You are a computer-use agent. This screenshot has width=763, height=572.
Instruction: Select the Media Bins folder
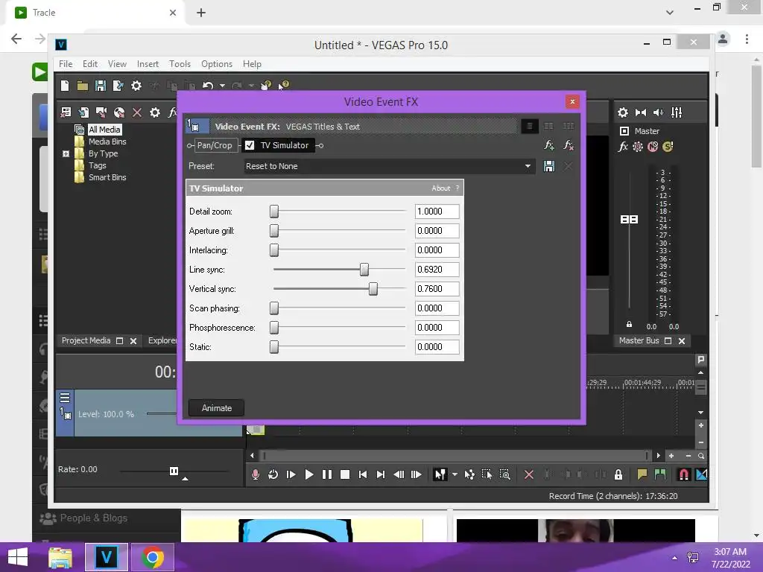(107, 142)
